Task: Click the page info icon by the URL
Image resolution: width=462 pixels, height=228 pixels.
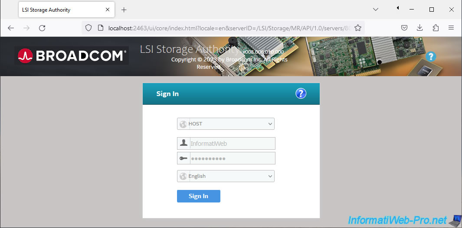Action: (x=101, y=28)
